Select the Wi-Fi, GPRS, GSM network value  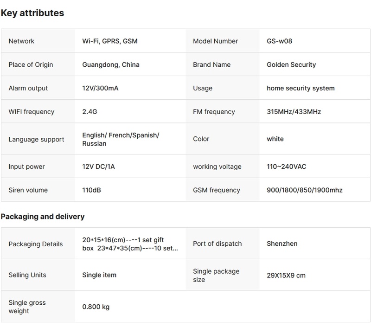tap(110, 41)
